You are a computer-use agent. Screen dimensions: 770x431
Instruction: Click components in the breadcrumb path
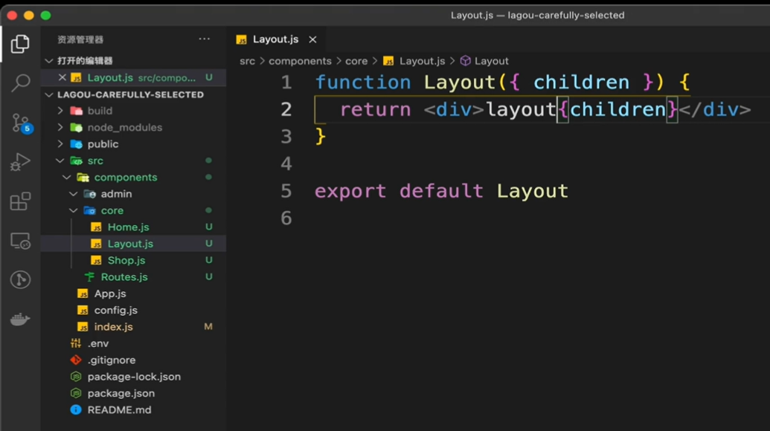(x=300, y=61)
